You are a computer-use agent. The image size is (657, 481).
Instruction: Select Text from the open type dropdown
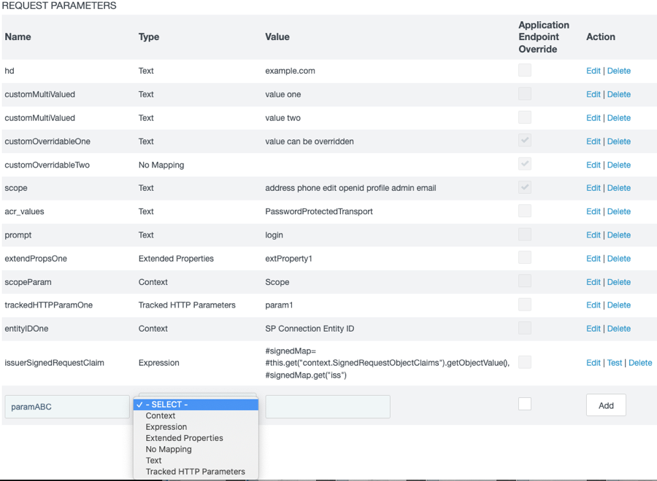point(153,460)
